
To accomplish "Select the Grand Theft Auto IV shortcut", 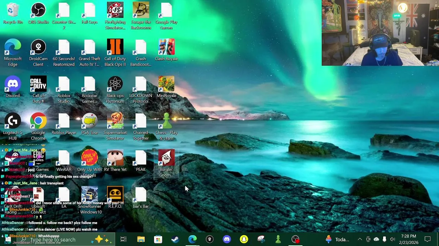I will pos(90,53).
